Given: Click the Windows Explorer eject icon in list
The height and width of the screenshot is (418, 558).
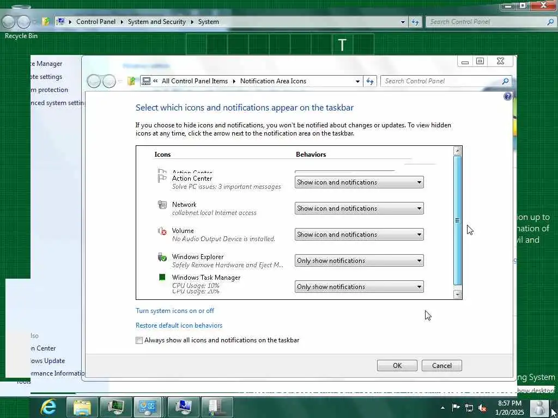Looking at the screenshot, I should pyautogui.click(x=162, y=257).
